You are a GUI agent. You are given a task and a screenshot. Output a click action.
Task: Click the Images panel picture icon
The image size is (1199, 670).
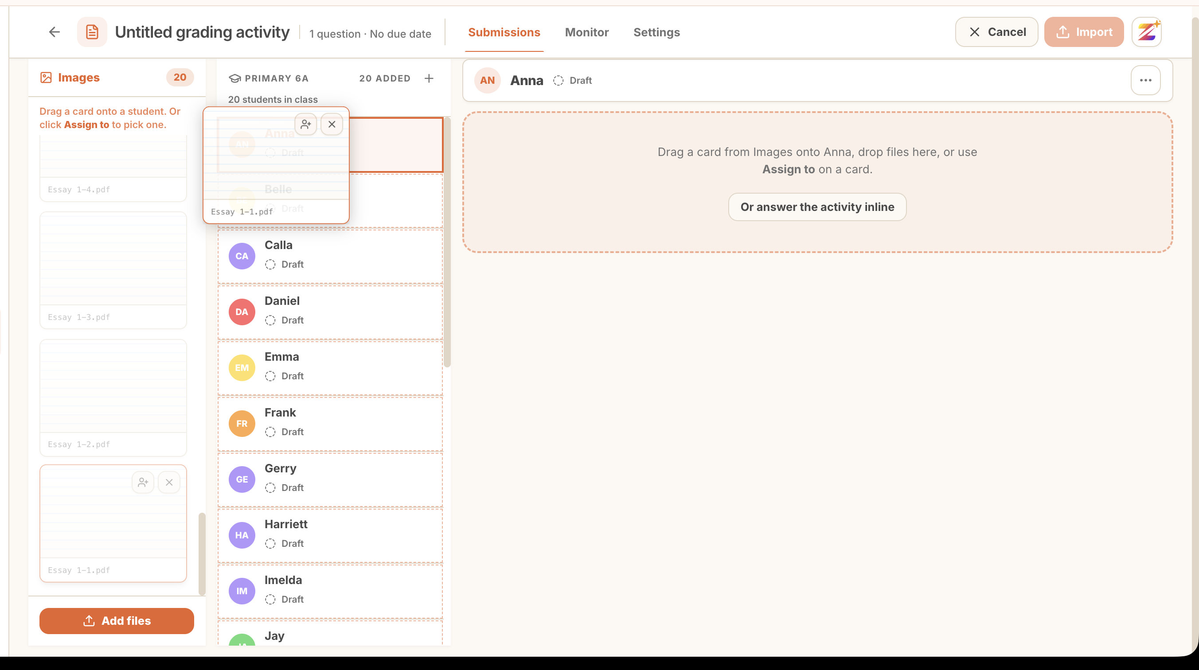[46, 77]
